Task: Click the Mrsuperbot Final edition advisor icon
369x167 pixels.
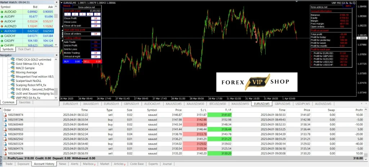Action: click(x=13, y=76)
